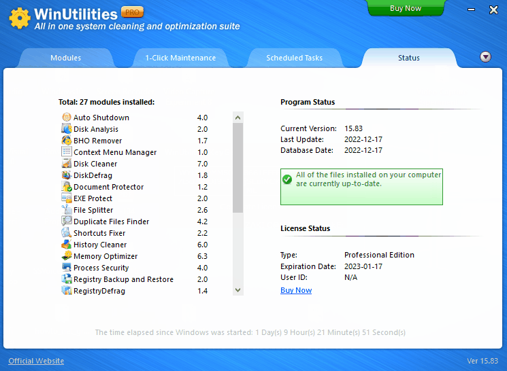
Task: Click the module list scroll down arrow
Action: click(x=238, y=290)
